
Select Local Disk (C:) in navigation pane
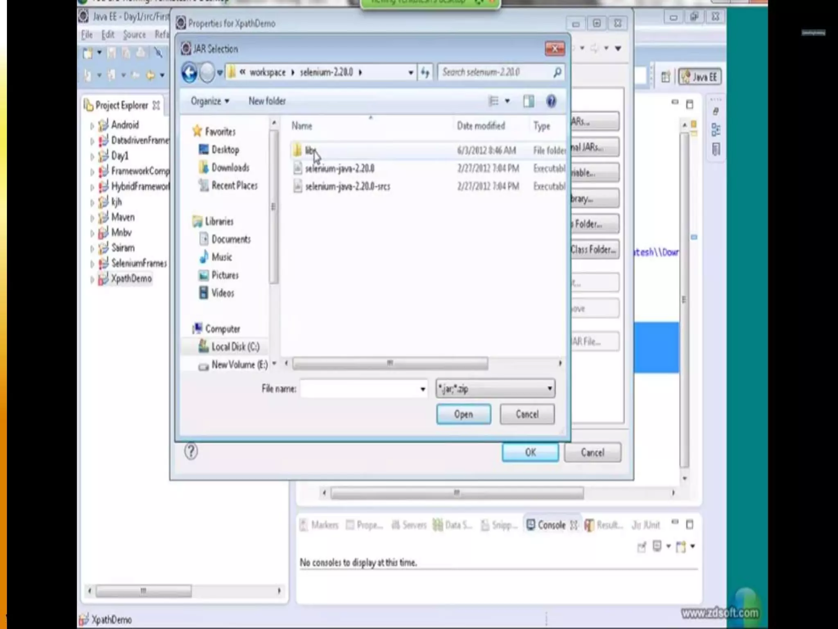click(235, 347)
